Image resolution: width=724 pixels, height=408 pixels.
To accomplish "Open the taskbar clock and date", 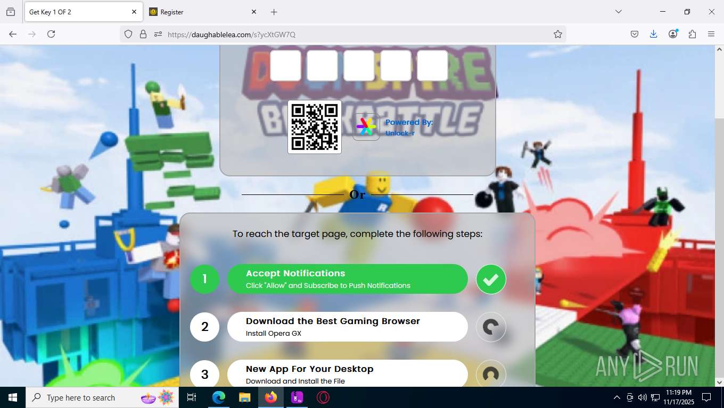I will [x=679, y=397].
